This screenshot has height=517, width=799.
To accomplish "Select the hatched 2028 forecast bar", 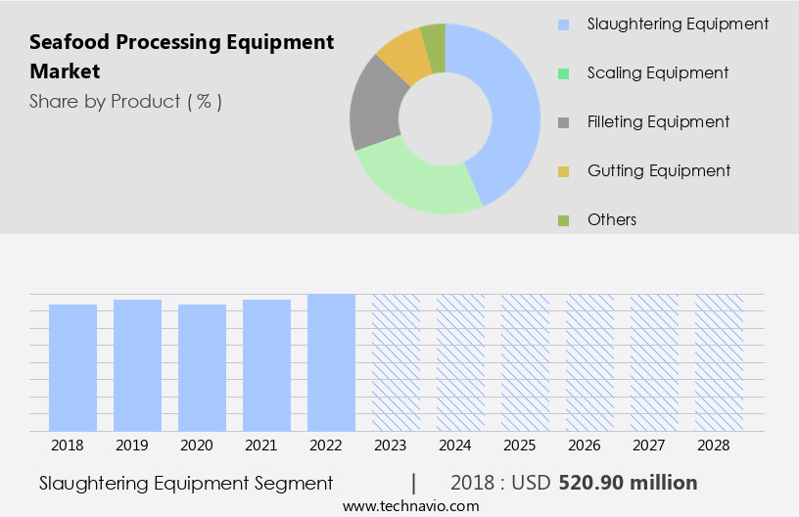I will coord(719,362).
